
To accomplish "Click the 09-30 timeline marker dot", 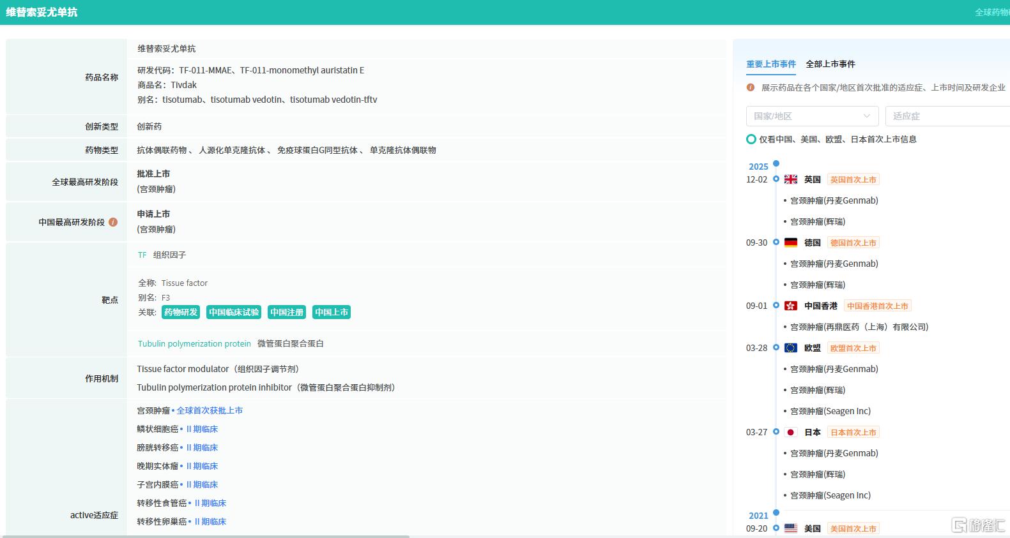I will click(776, 243).
